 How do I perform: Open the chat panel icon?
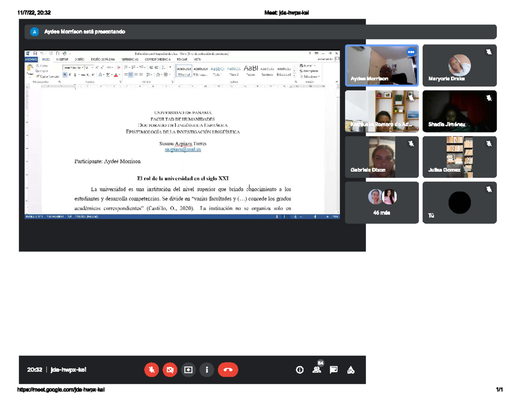(334, 370)
